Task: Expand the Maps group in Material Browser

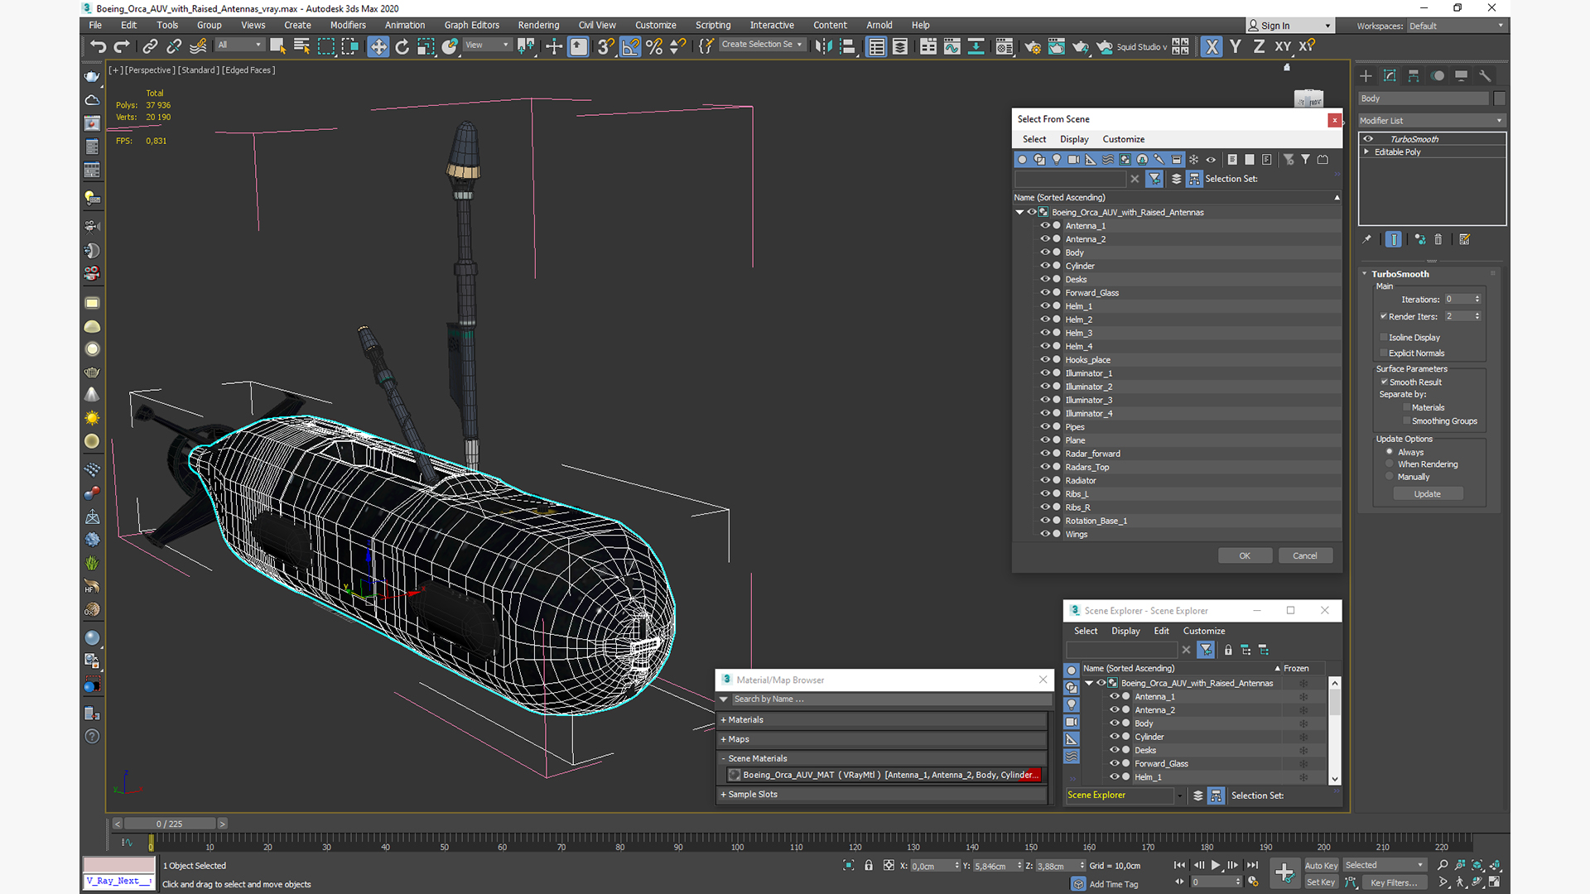Action: point(883,739)
